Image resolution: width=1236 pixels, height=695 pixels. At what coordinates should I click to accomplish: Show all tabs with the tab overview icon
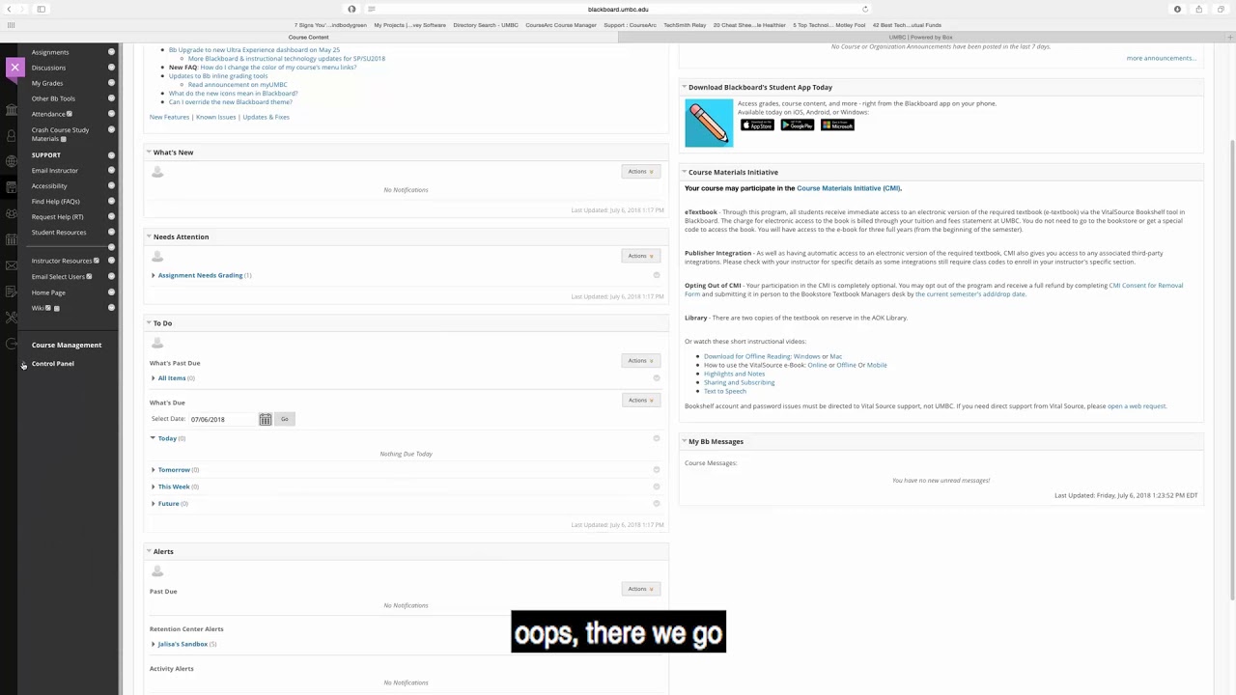[1221, 10]
